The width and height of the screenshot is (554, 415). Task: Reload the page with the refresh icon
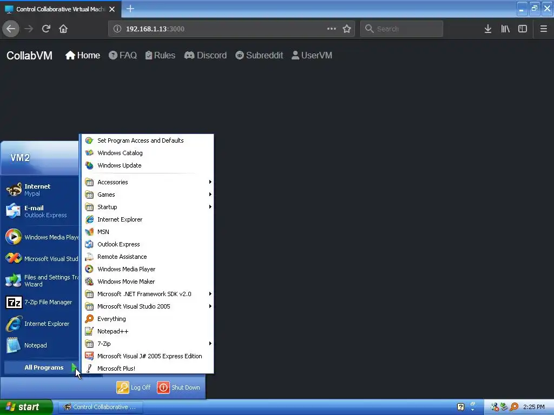46,29
